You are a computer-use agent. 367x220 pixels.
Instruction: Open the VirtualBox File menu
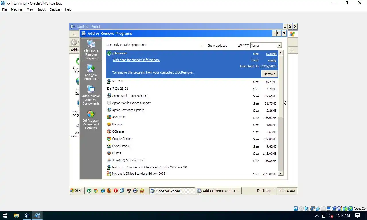pyautogui.click(x=4, y=9)
